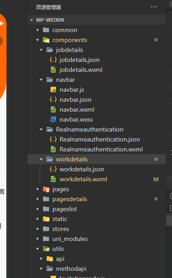Click the jobdetails.json braces icon
This screenshot has height=278, width=172.
point(53,60)
